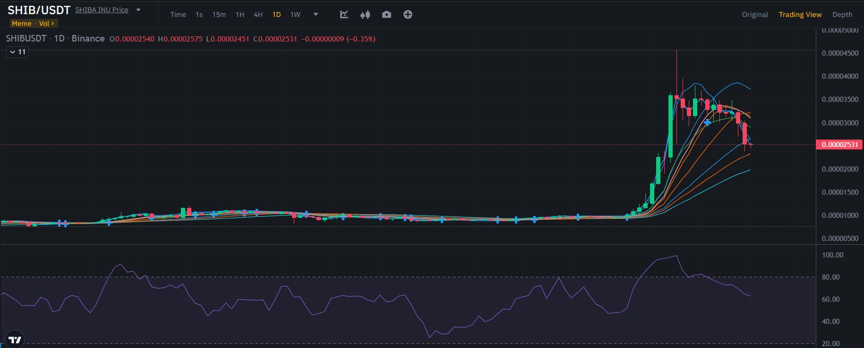Viewport: 864px width, 348px height.
Task: Select the Trading View tab
Action: (x=800, y=15)
